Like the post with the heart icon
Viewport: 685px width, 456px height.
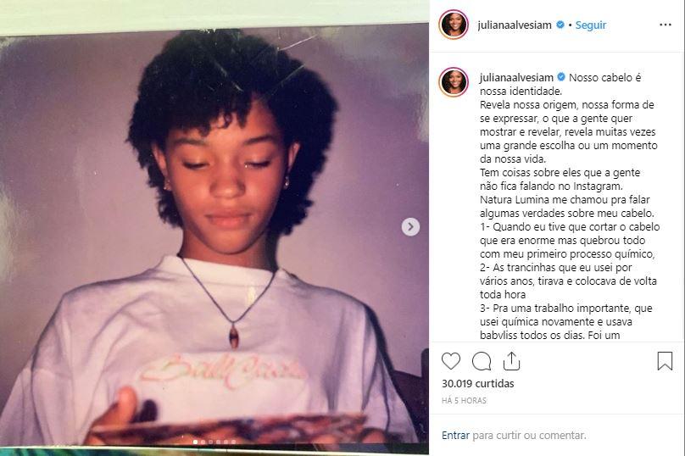click(451, 361)
